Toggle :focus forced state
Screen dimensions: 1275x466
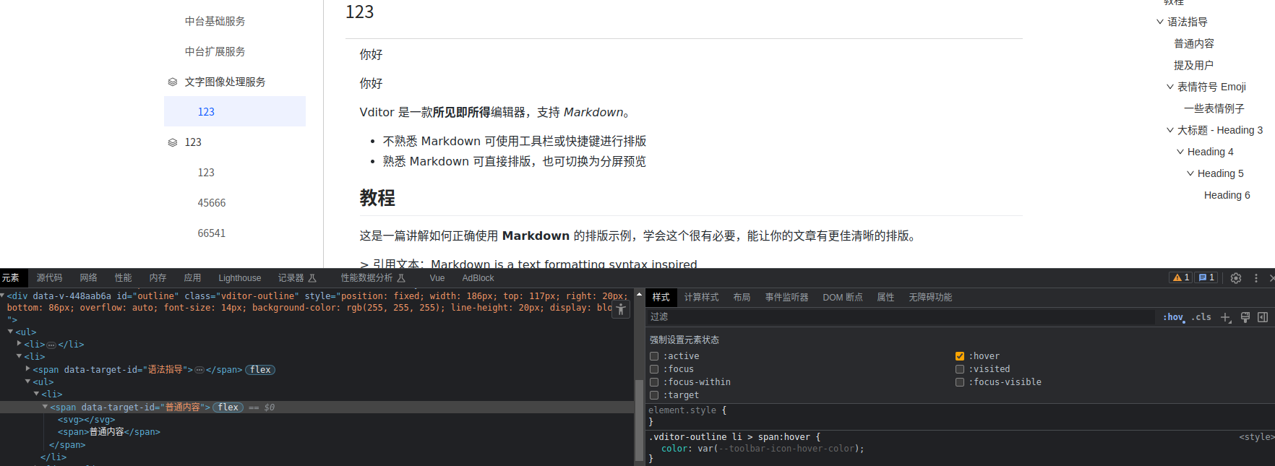point(654,369)
